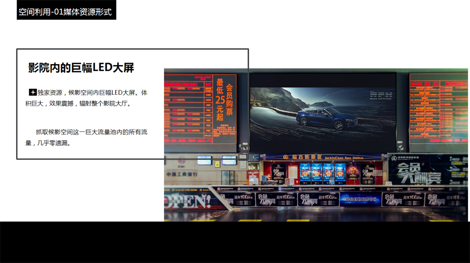Click the ICBC bank sign 中国工商银行
This screenshot has height=263, width=470.
coord(181,174)
